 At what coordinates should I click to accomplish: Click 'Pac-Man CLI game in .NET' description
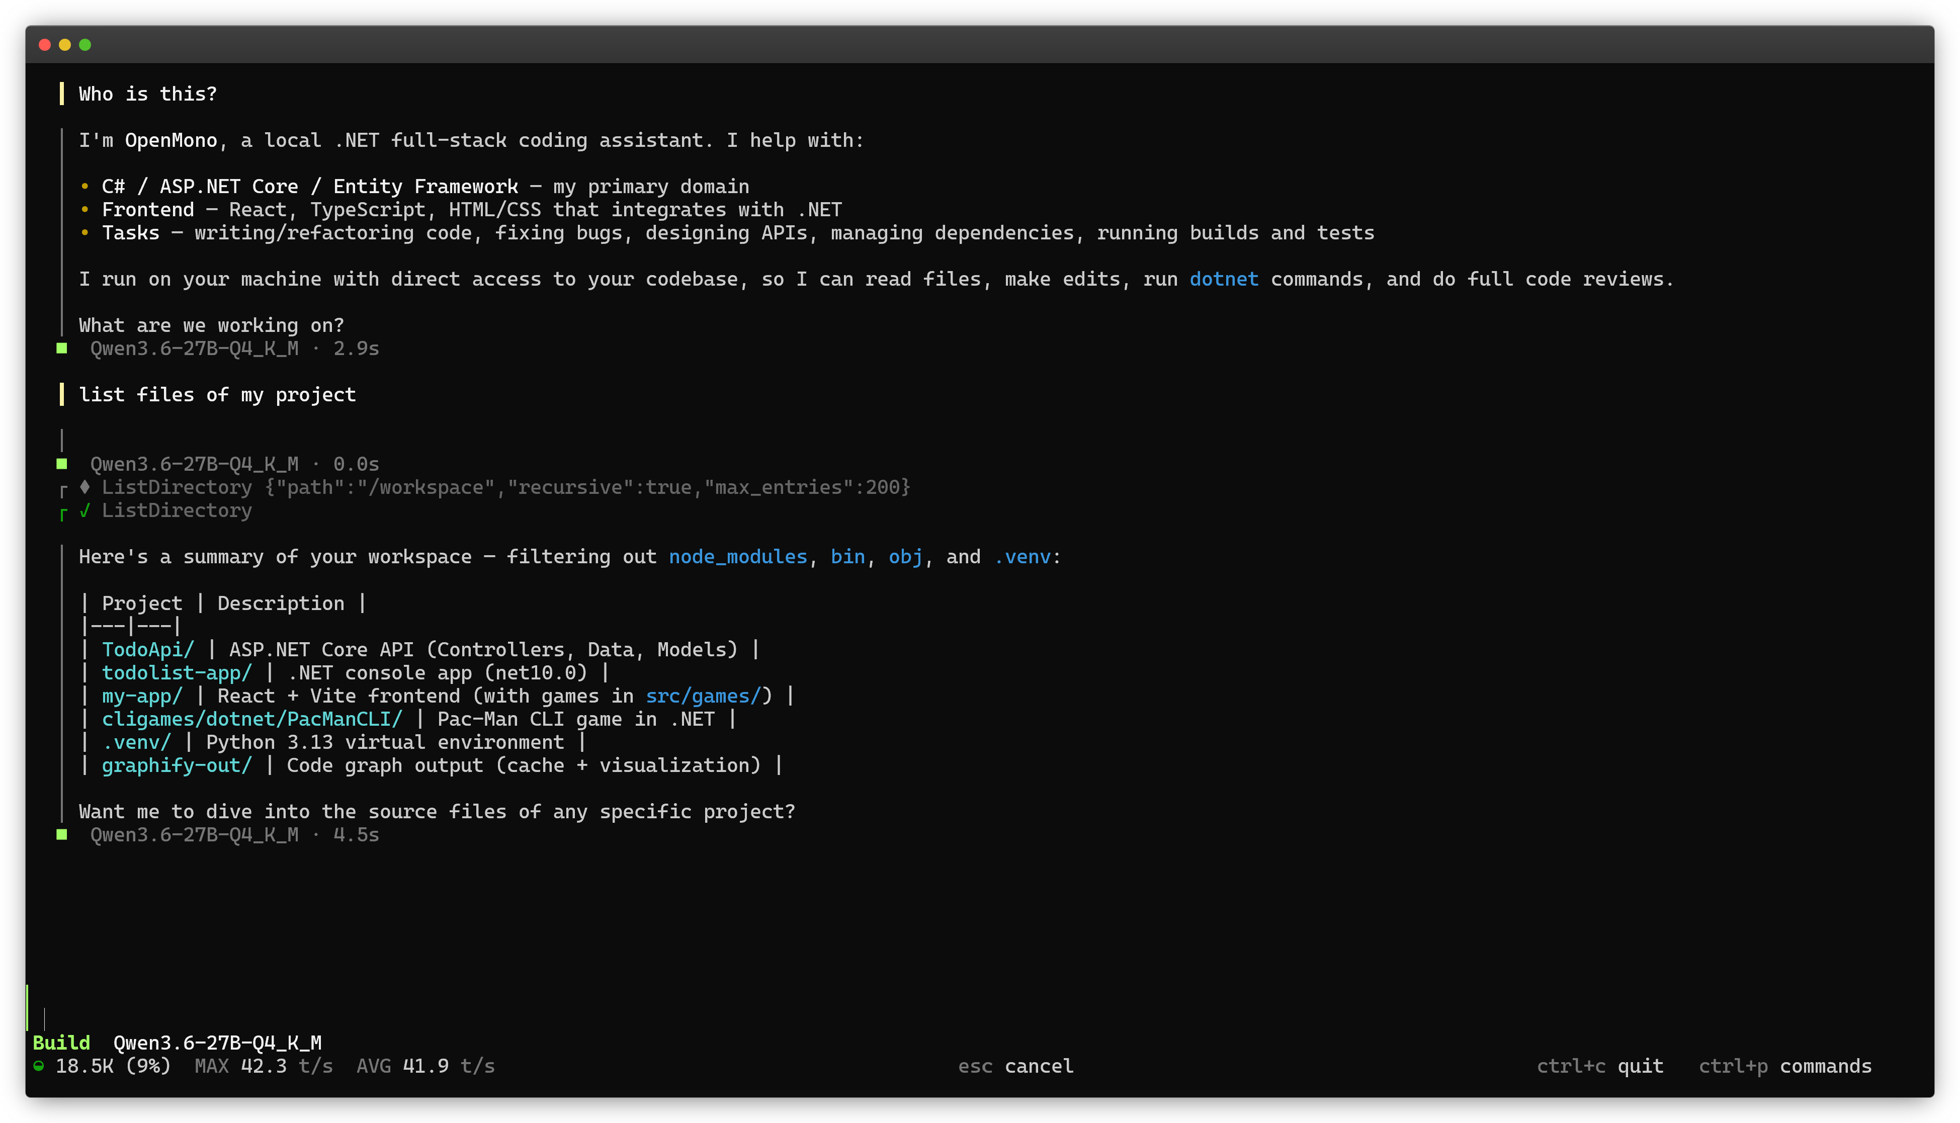click(576, 719)
